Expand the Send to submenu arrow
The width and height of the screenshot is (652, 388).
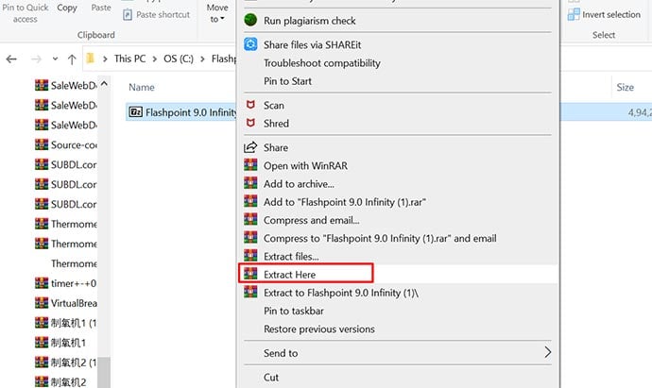click(x=548, y=352)
